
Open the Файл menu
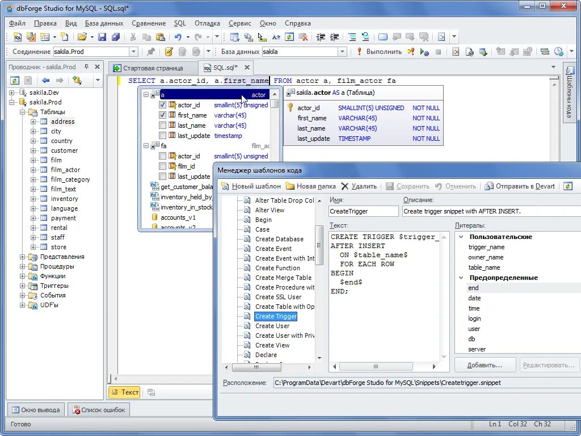(17, 23)
